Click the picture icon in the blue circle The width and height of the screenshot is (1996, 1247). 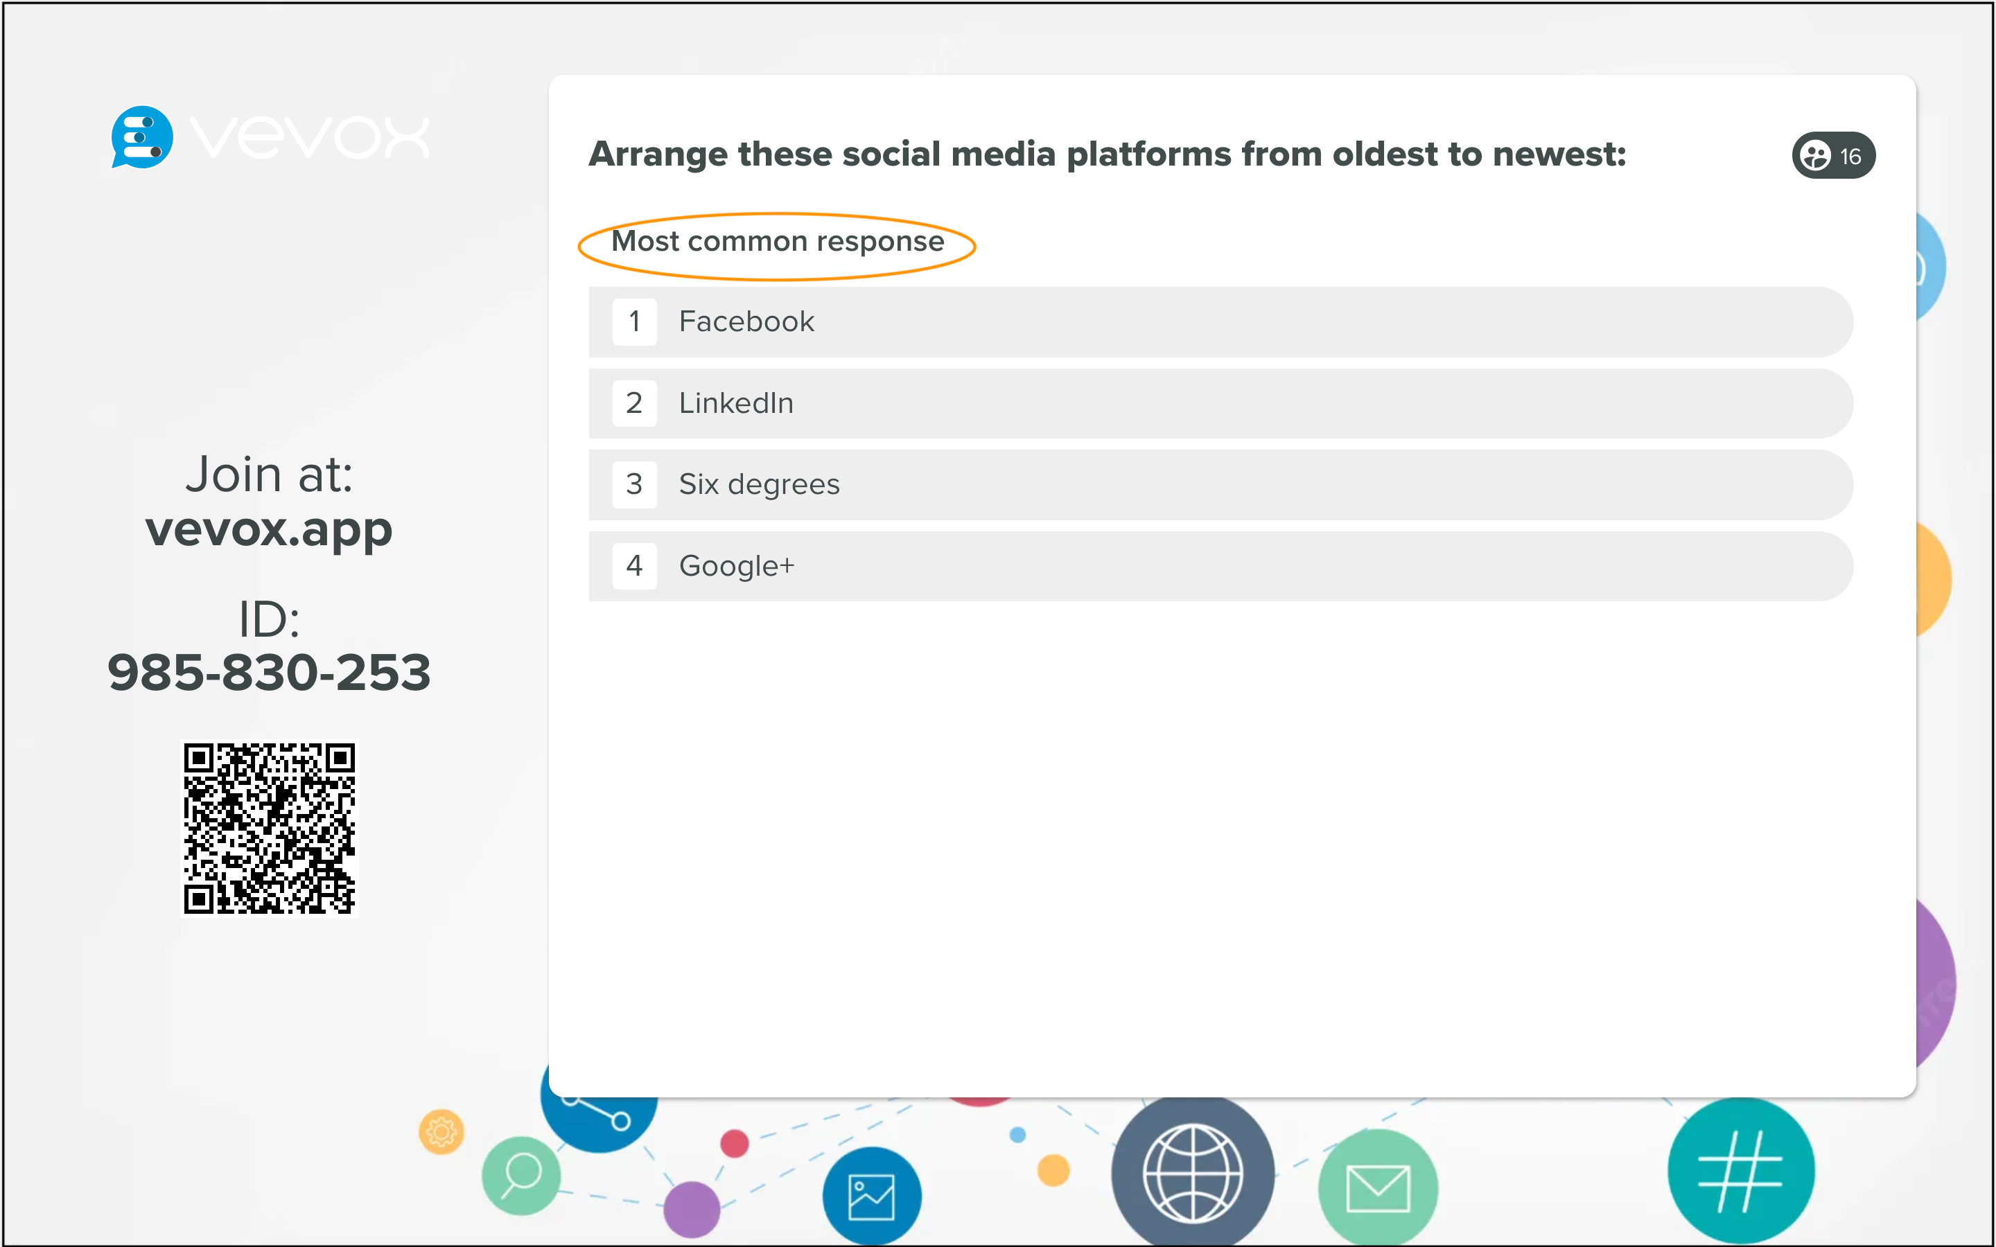tap(872, 1192)
